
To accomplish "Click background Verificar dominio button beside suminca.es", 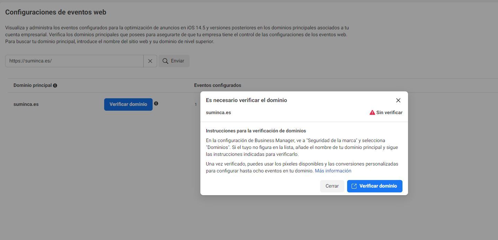I will click(x=128, y=104).
